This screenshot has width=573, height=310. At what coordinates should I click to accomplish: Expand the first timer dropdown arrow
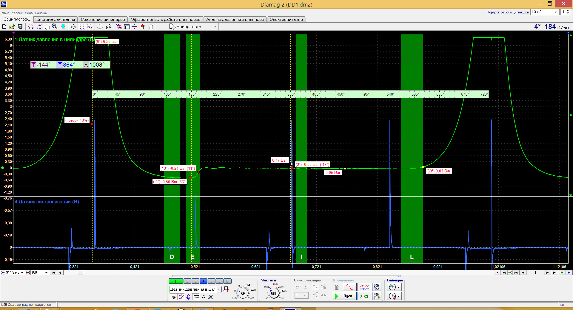[399, 287]
